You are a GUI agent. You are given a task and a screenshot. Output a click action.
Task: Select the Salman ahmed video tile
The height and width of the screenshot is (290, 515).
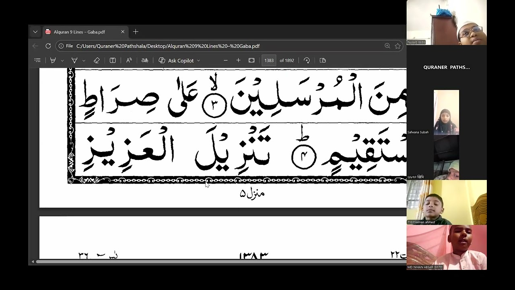coord(447,202)
